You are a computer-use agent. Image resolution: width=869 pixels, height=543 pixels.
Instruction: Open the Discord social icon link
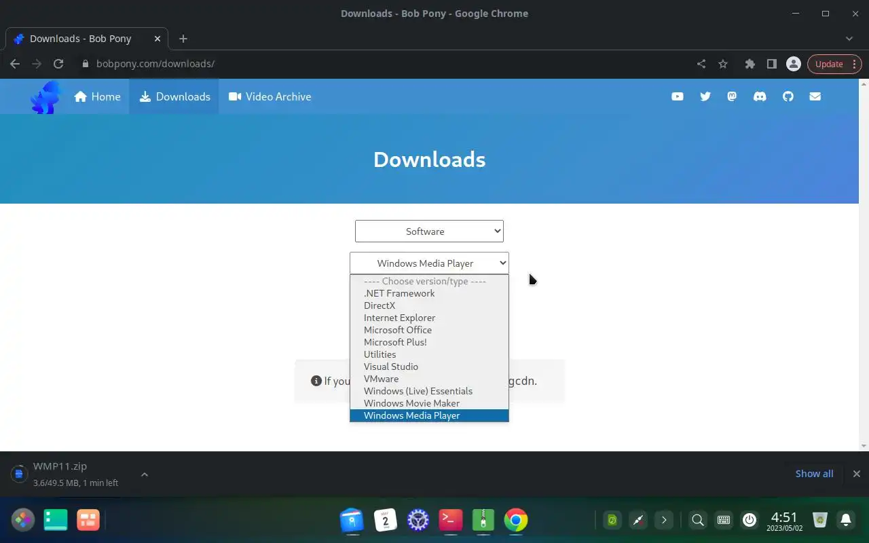760,96
